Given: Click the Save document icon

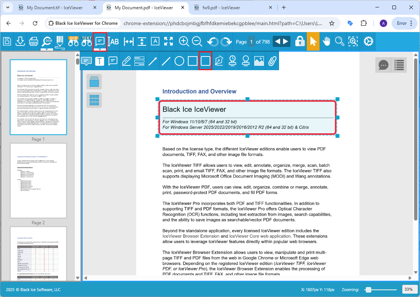Looking at the screenshot, I should (x=7, y=41).
